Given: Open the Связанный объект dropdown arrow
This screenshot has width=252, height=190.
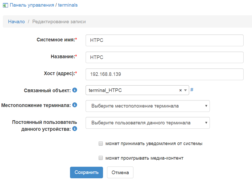Looking at the screenshot, I should tap(185, 90).
